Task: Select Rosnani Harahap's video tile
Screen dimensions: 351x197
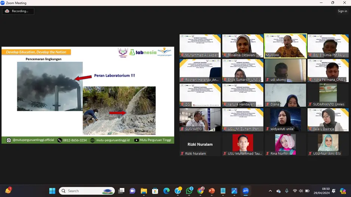Action: tap(200, 71)
